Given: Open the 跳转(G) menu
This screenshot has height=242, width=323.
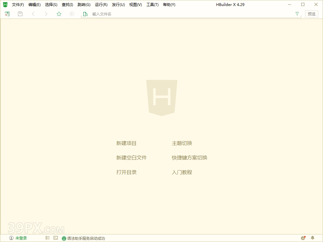Looking at the screenshot, I should (x=84, y=4).
